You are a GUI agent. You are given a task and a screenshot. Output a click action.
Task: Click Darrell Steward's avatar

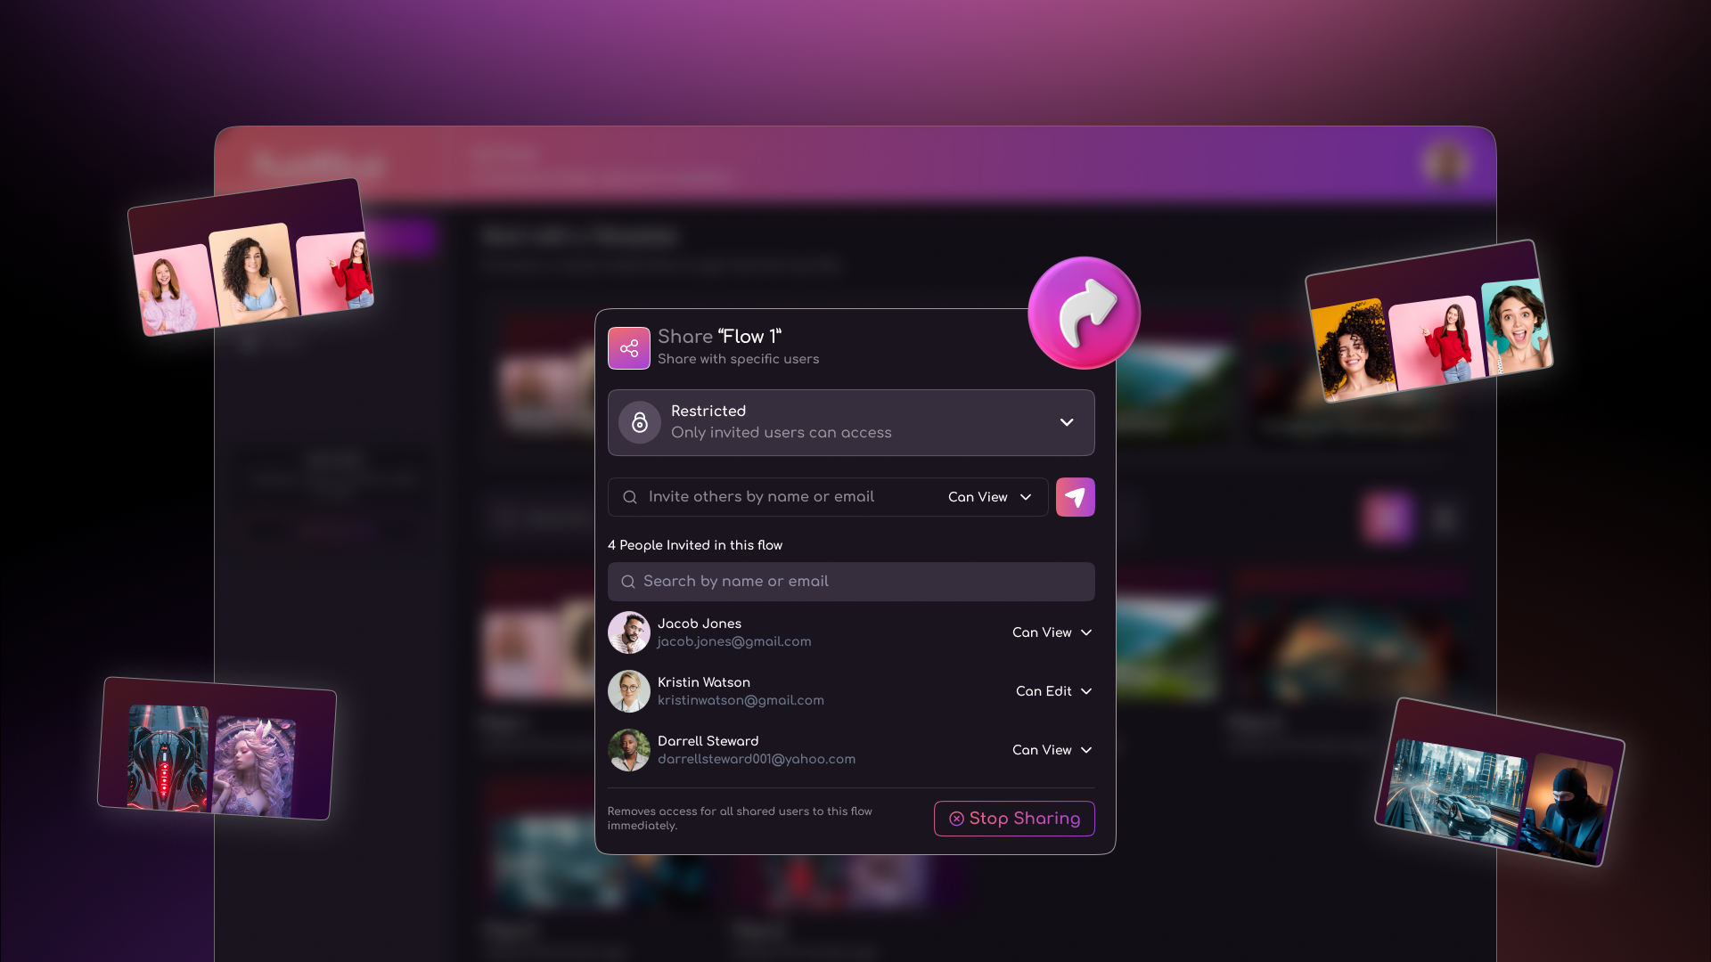pos(629,750)
